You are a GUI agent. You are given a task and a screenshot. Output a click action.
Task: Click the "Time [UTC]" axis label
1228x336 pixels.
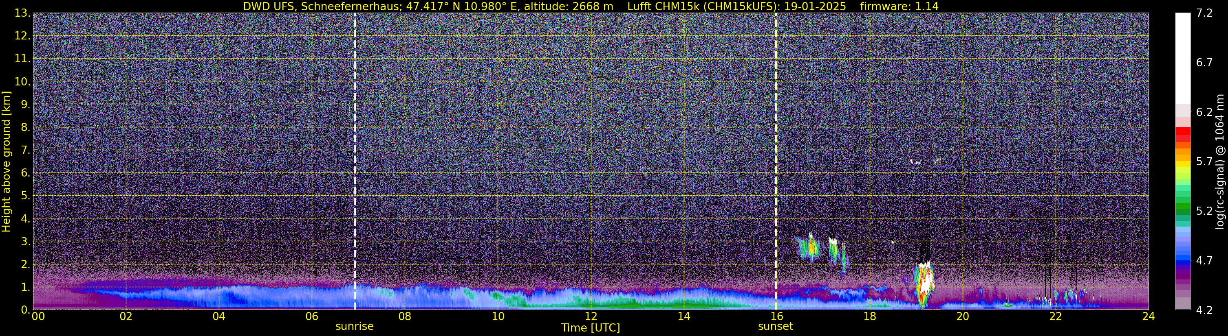click(590, 328)
